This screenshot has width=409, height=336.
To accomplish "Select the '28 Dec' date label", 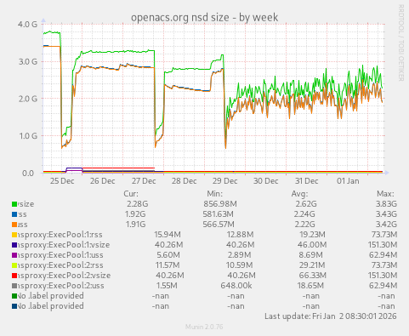I will click(185, 181).
